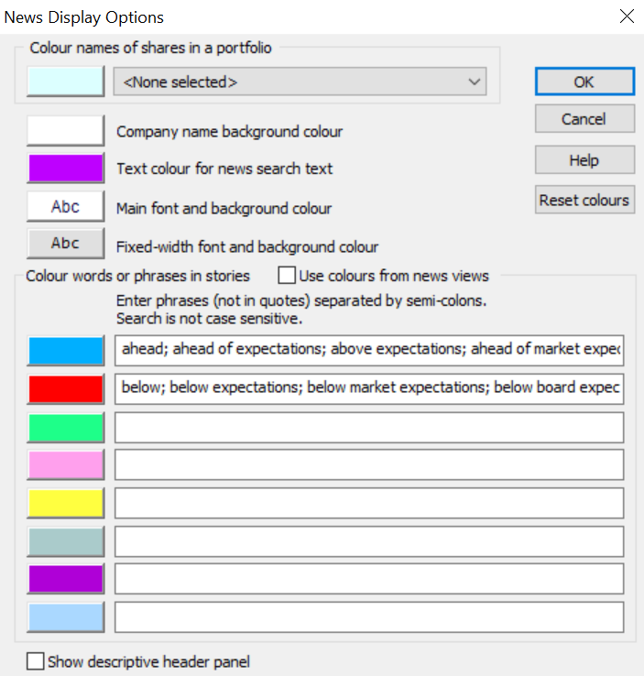Change the yellow phrase colour swatch
Screen dimensions: 644x676
click(66, 503)
